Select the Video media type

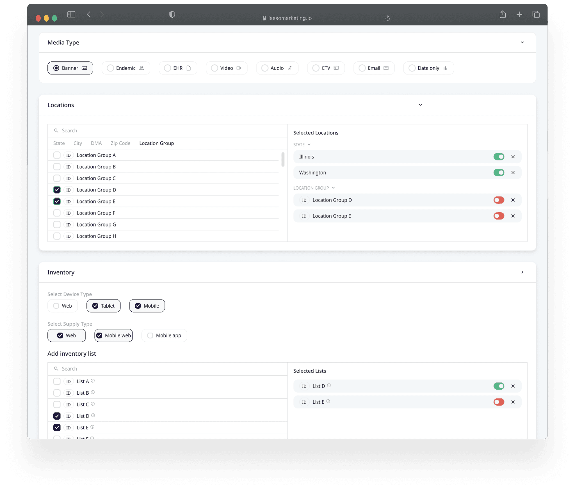227,68
